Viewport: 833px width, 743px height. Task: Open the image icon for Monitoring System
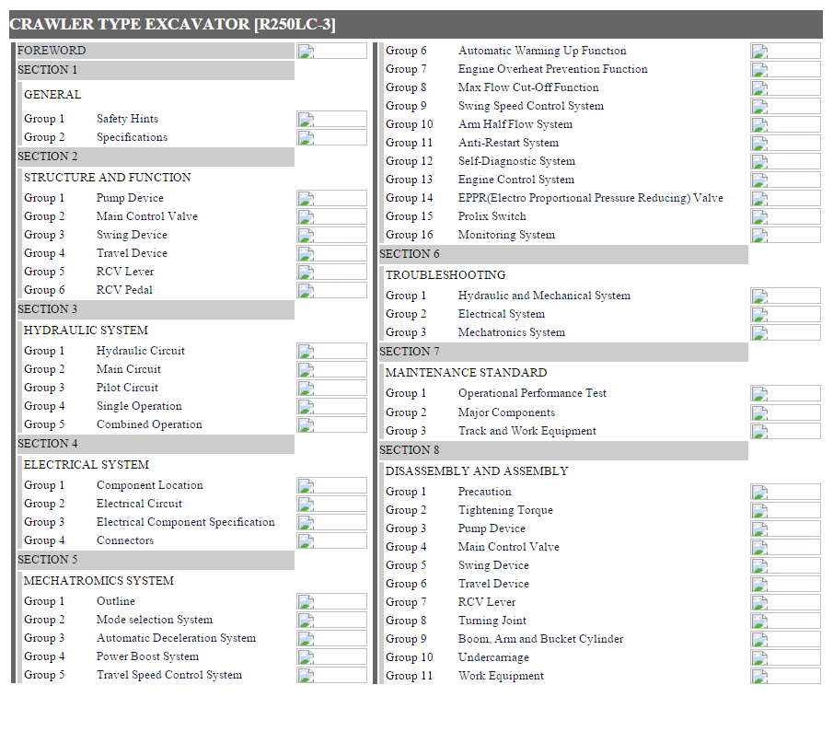(x=785, y=235)
